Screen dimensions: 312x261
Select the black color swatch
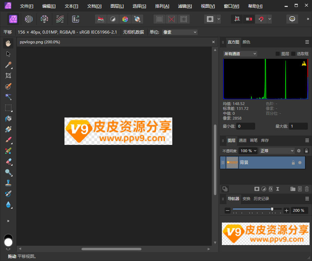(8, 236)
